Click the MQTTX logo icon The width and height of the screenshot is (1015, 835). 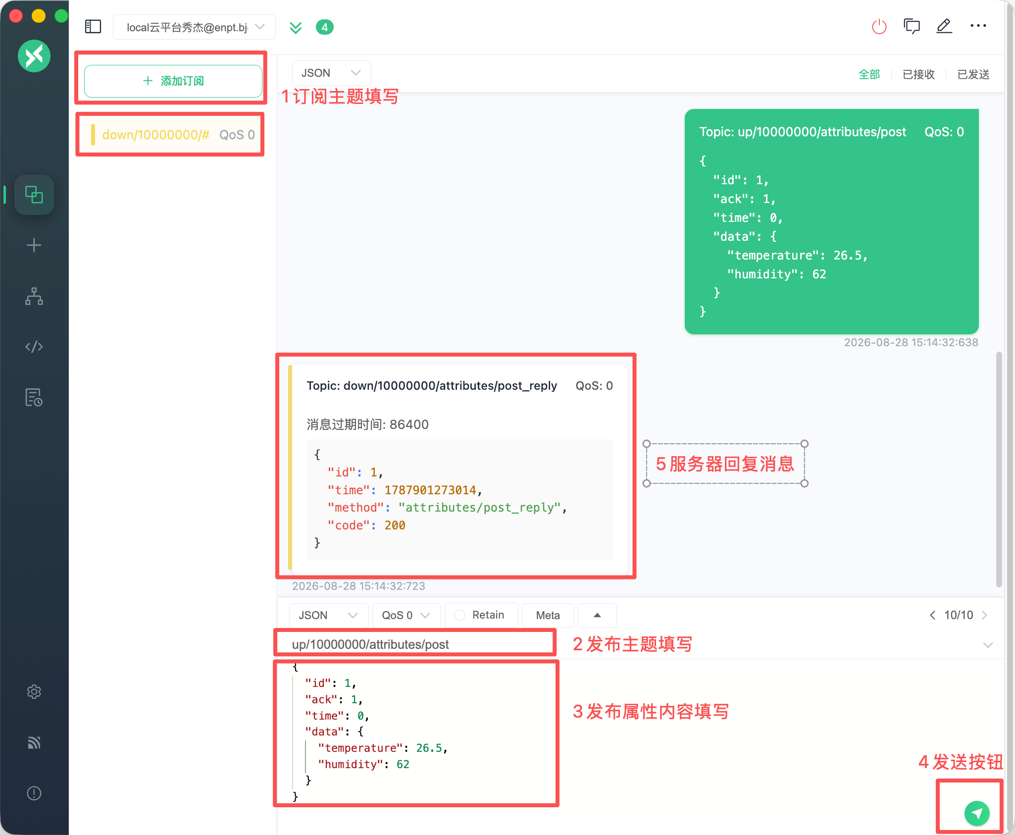tap(34, 56)
